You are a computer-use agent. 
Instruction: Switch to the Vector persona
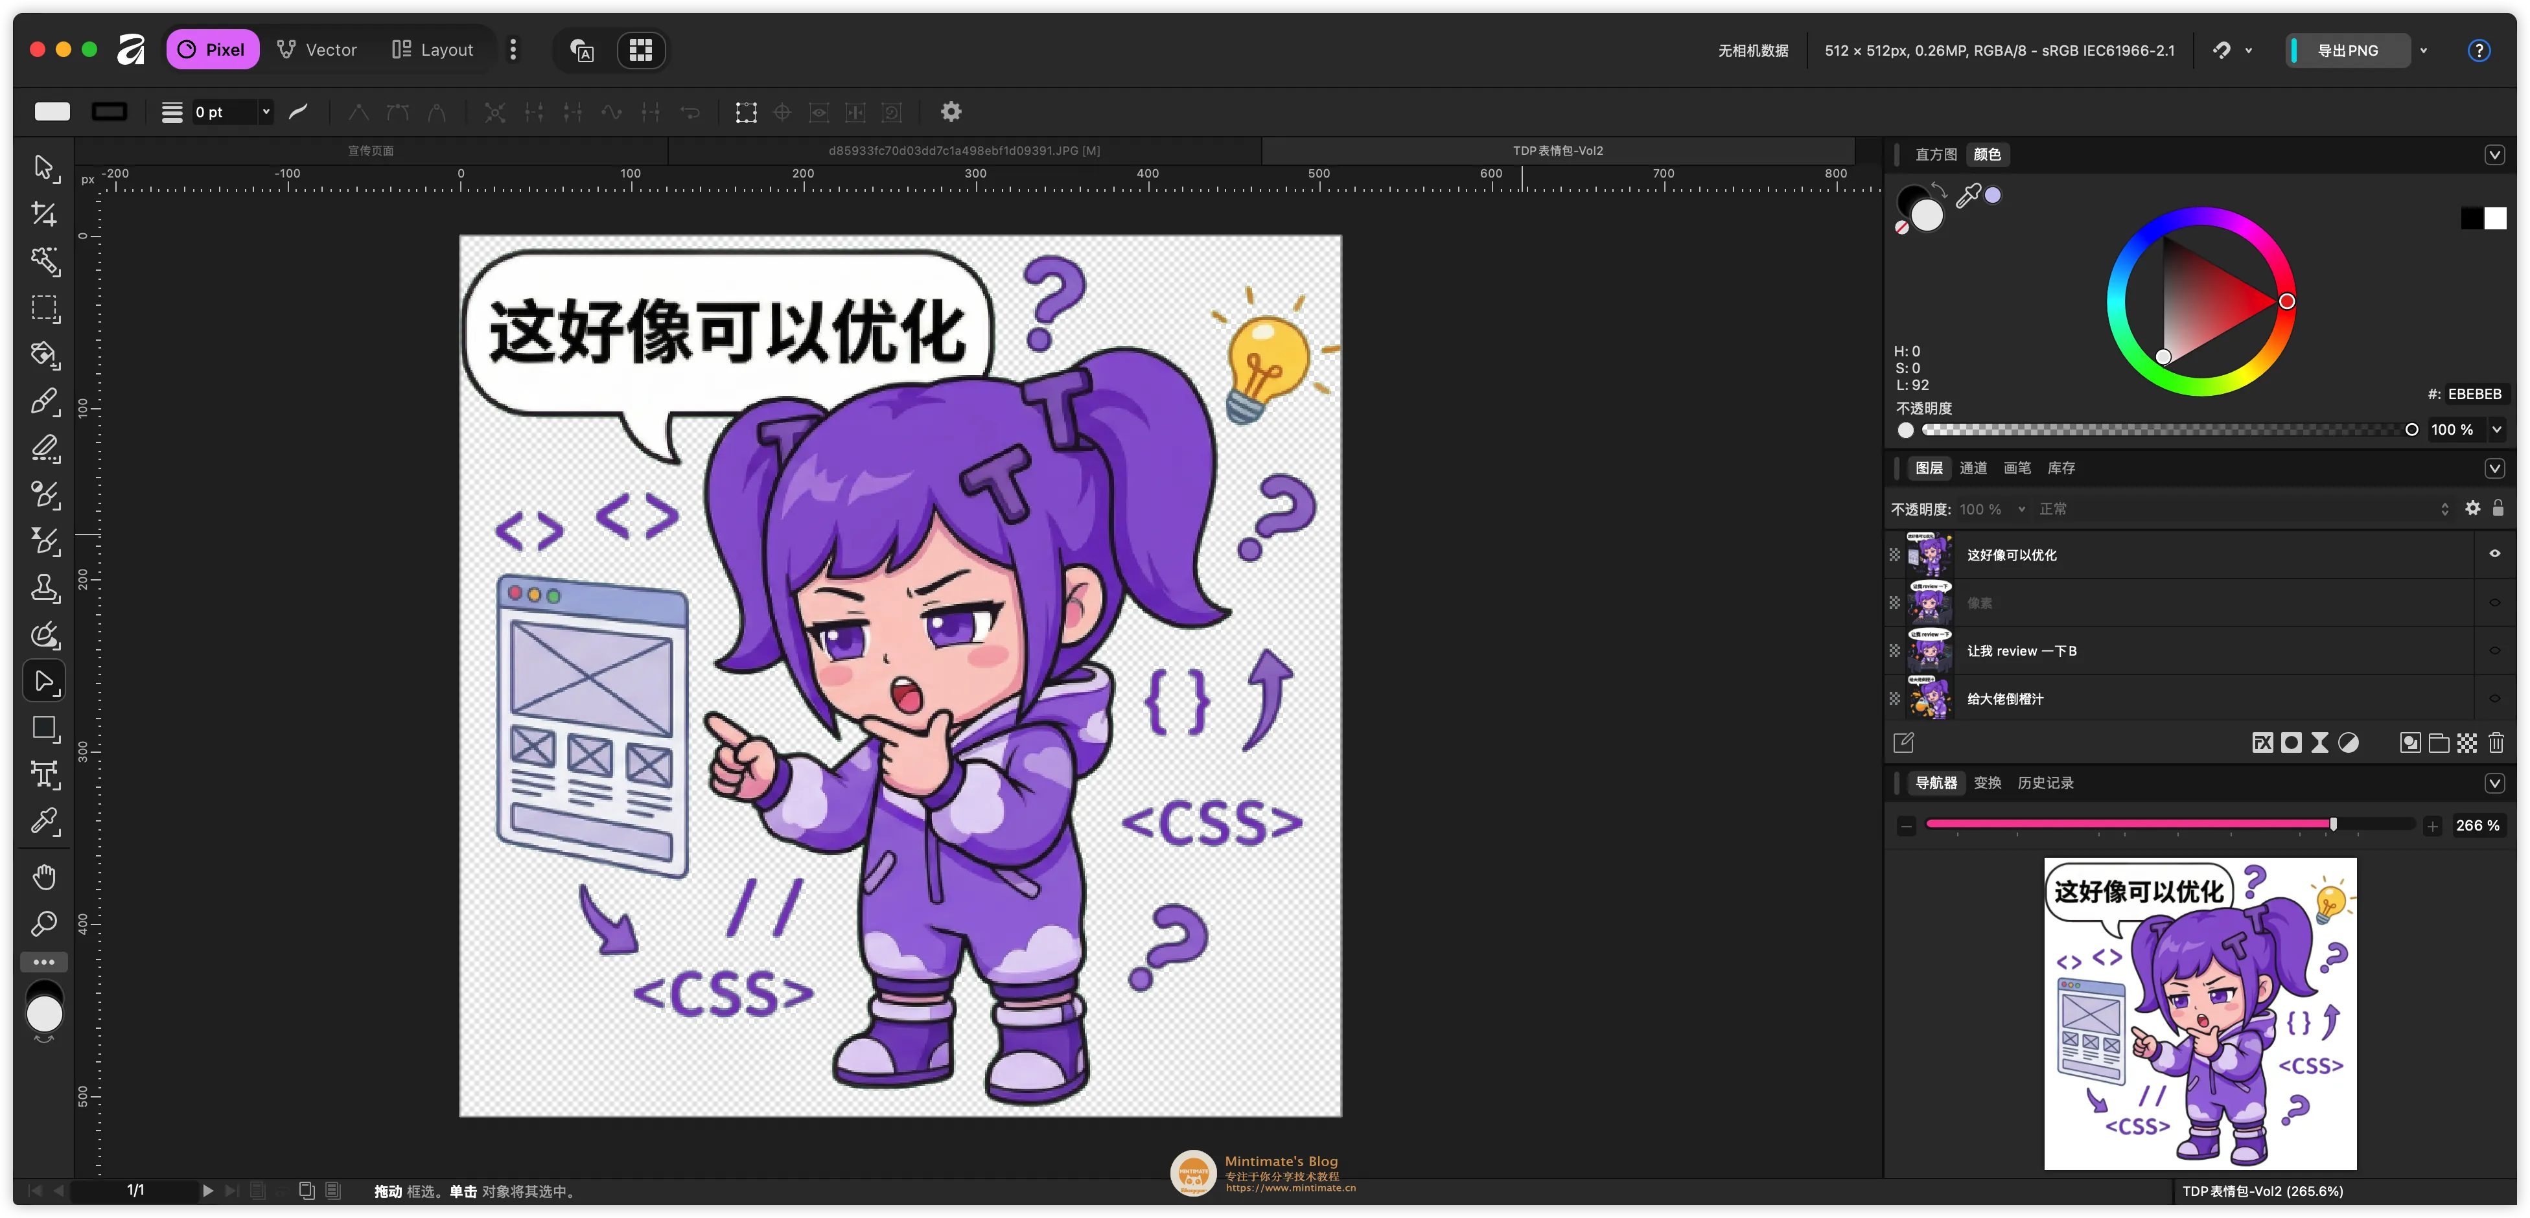pyautogui.click(x=318, y=49)
